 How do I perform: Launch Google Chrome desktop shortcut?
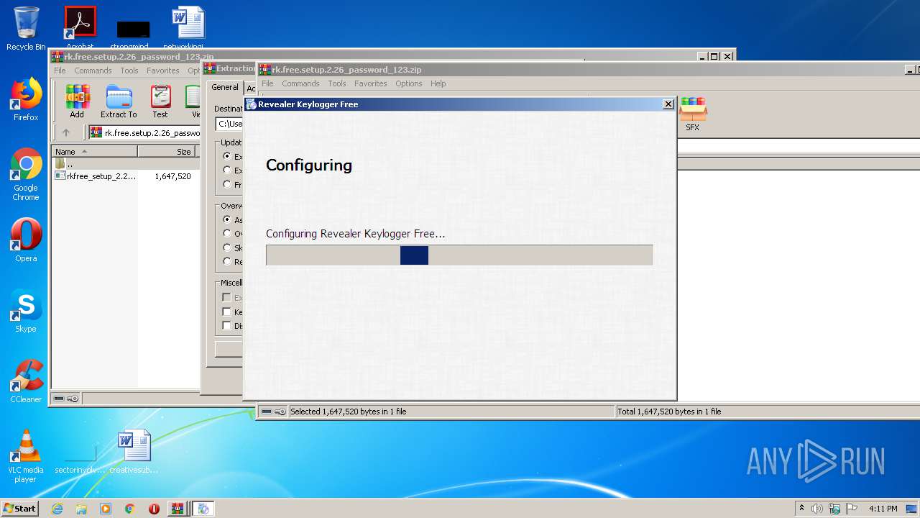26,174
